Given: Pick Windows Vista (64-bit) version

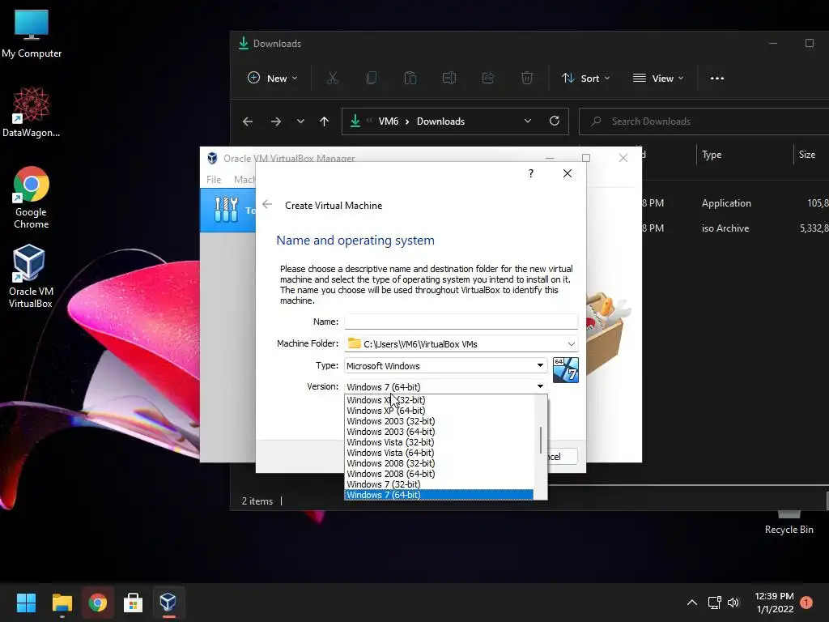Looking at the screenshot, I should [x=439, y=454].
